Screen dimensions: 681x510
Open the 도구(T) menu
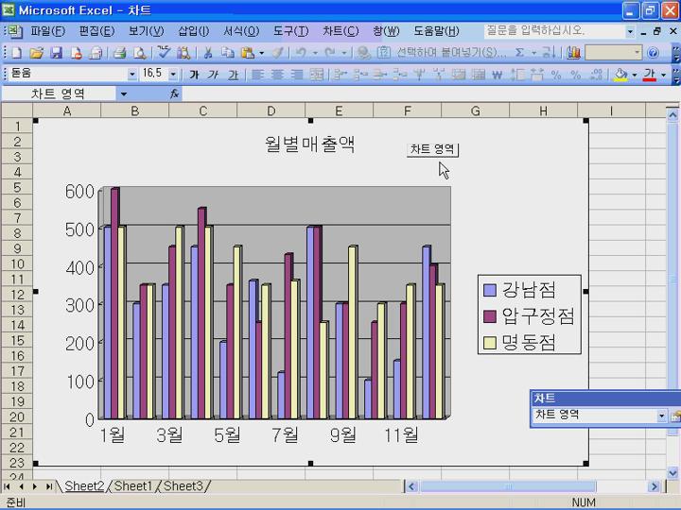point(291,31)
